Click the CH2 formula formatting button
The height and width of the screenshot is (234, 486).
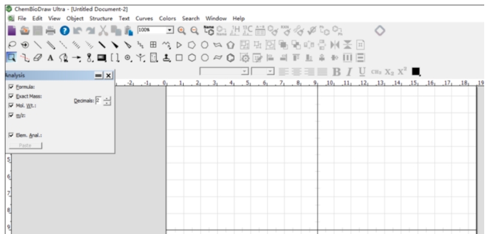(x=376, y=72)
